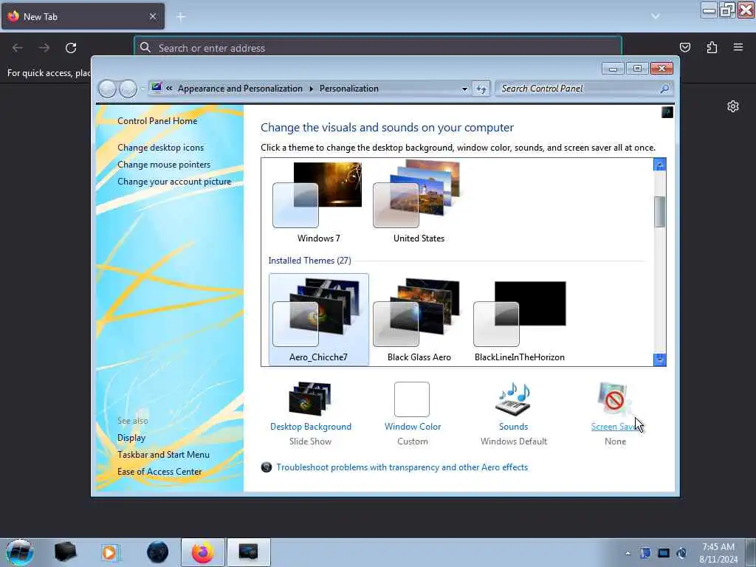Image resolution: width=756 pixels, height=567 pixels.
Task: Click the network tray icon
Action: (664, 553)
